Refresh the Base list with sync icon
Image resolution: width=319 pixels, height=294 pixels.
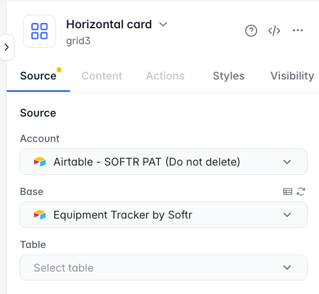[x=301, y=191]
